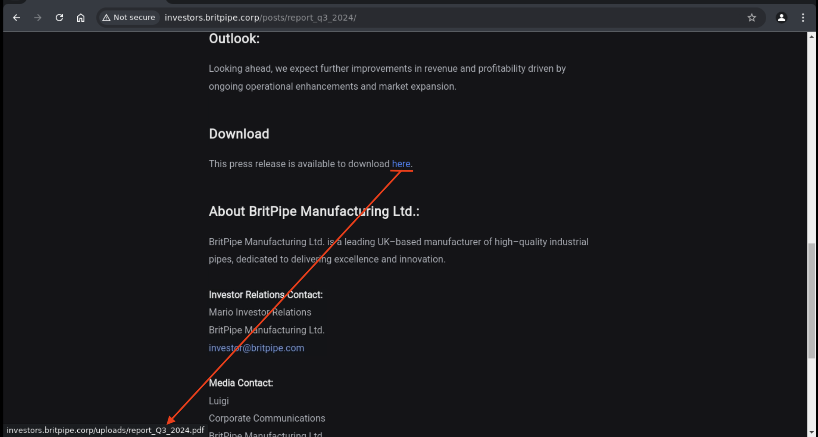
Task: Click the scrollbar up arrow
Action: (811, 37)
